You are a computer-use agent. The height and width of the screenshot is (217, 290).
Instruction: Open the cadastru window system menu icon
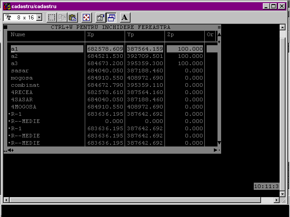click(x=6, y=6)
